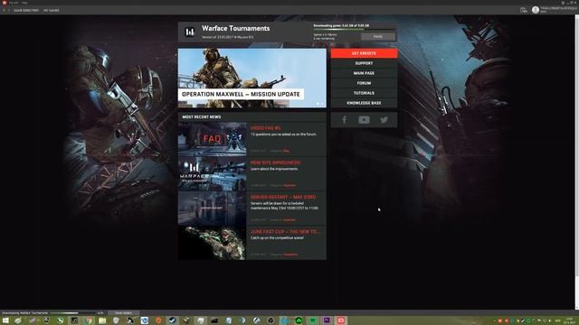This screenshot has width=579, height=325.
Task: Open the Server Restart May 23rd headline
Action: click(x=283, y=197)
